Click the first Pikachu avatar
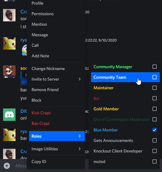 (x=9, y=43)
